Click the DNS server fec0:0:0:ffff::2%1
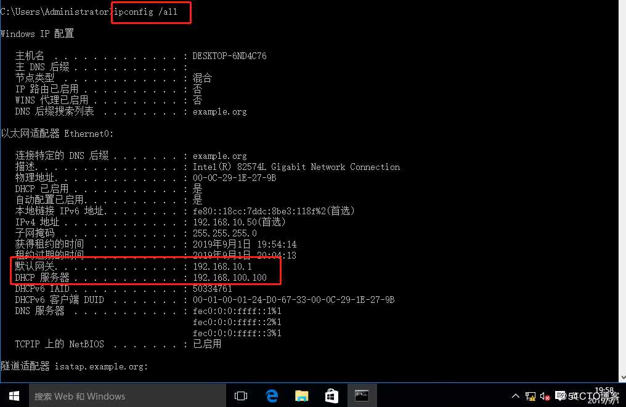The image size is (626, 407). (237, 321)
